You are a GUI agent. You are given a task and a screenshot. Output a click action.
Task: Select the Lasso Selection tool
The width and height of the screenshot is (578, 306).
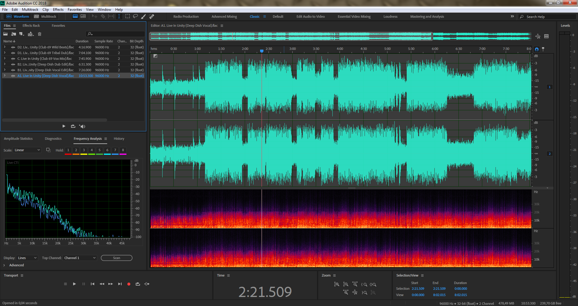pos(135,17)
